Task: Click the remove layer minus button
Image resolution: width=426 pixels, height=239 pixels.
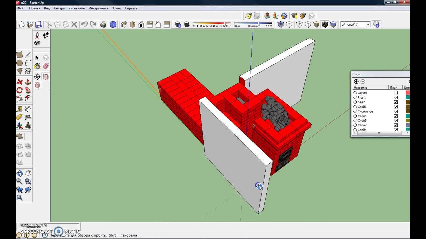Action: (363, 81)
